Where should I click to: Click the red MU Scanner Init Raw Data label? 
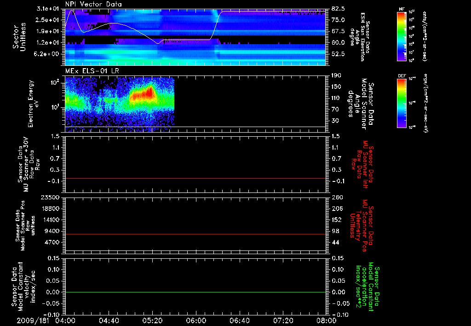click(362, 164)
